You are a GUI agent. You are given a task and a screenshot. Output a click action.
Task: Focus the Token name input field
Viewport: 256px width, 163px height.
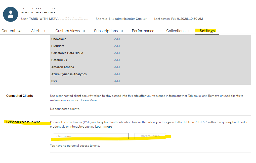(91, 136)
